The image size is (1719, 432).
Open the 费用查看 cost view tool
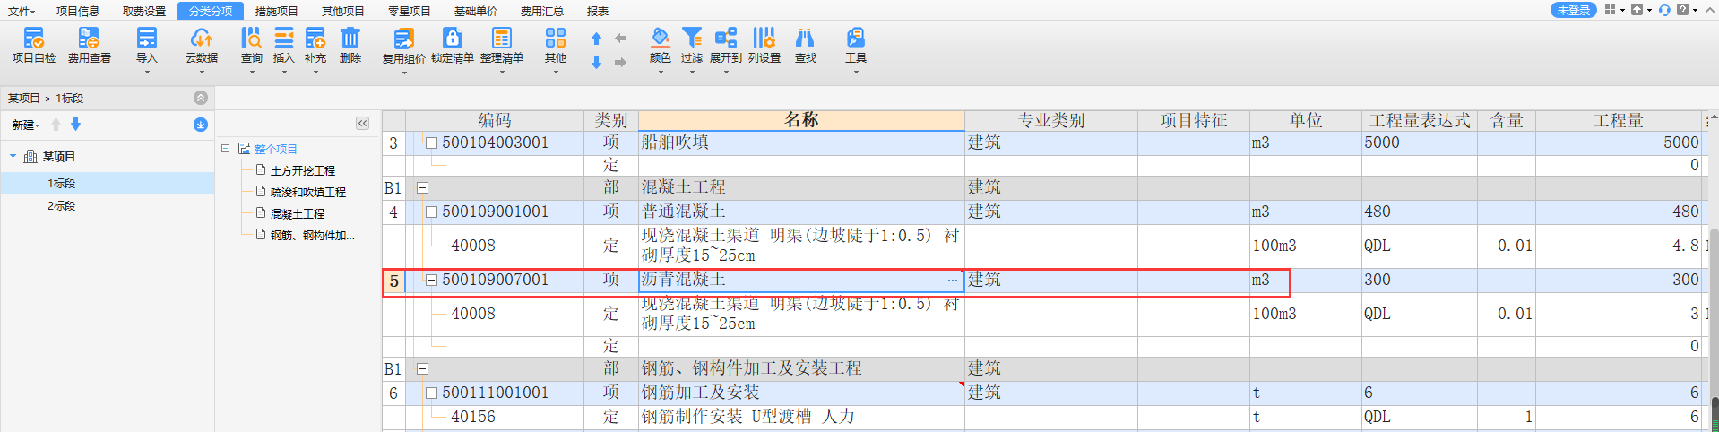89,45
